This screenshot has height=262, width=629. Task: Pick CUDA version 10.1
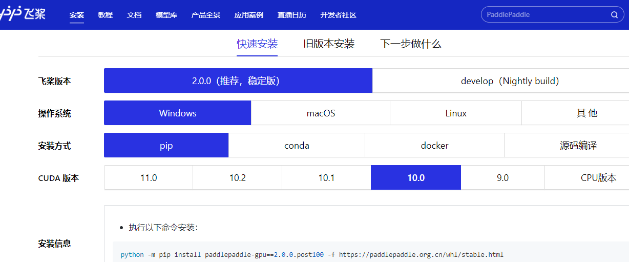(x=326, y=177)
